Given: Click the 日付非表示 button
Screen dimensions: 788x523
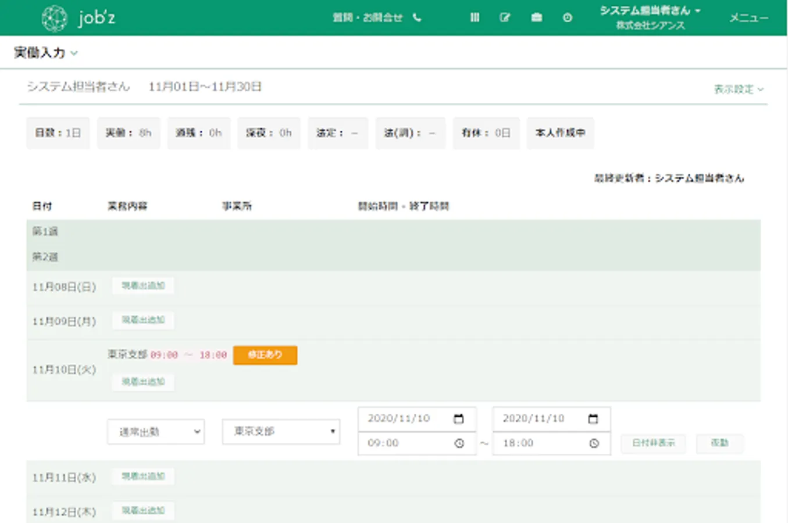Looking at the screenshot, I should click(654, 443).
